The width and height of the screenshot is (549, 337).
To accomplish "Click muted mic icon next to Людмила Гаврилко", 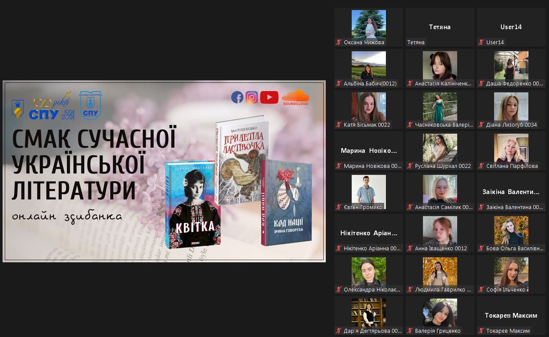I will tap(410, 289).
